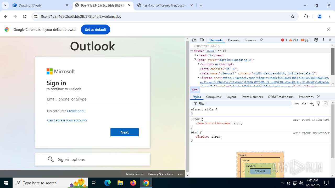Open the Computed styles tab

[214, 97]
